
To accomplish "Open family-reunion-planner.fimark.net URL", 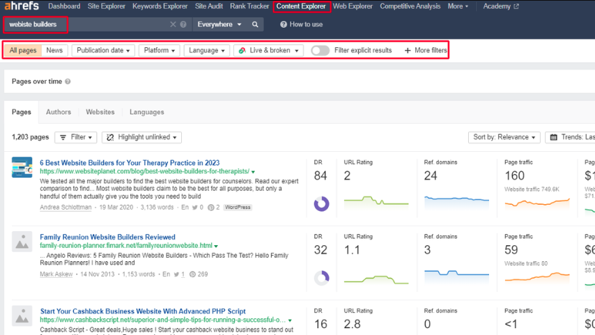I will pyautogui.click(x=126, y=245).
